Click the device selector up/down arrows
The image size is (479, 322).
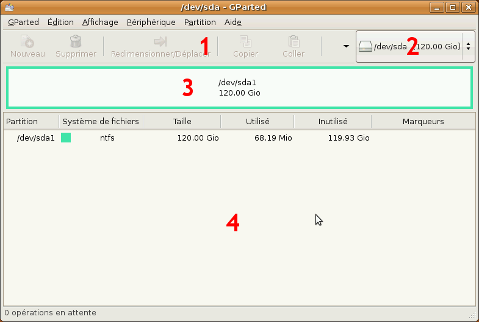pyautogui.click(x=468, y=47)
